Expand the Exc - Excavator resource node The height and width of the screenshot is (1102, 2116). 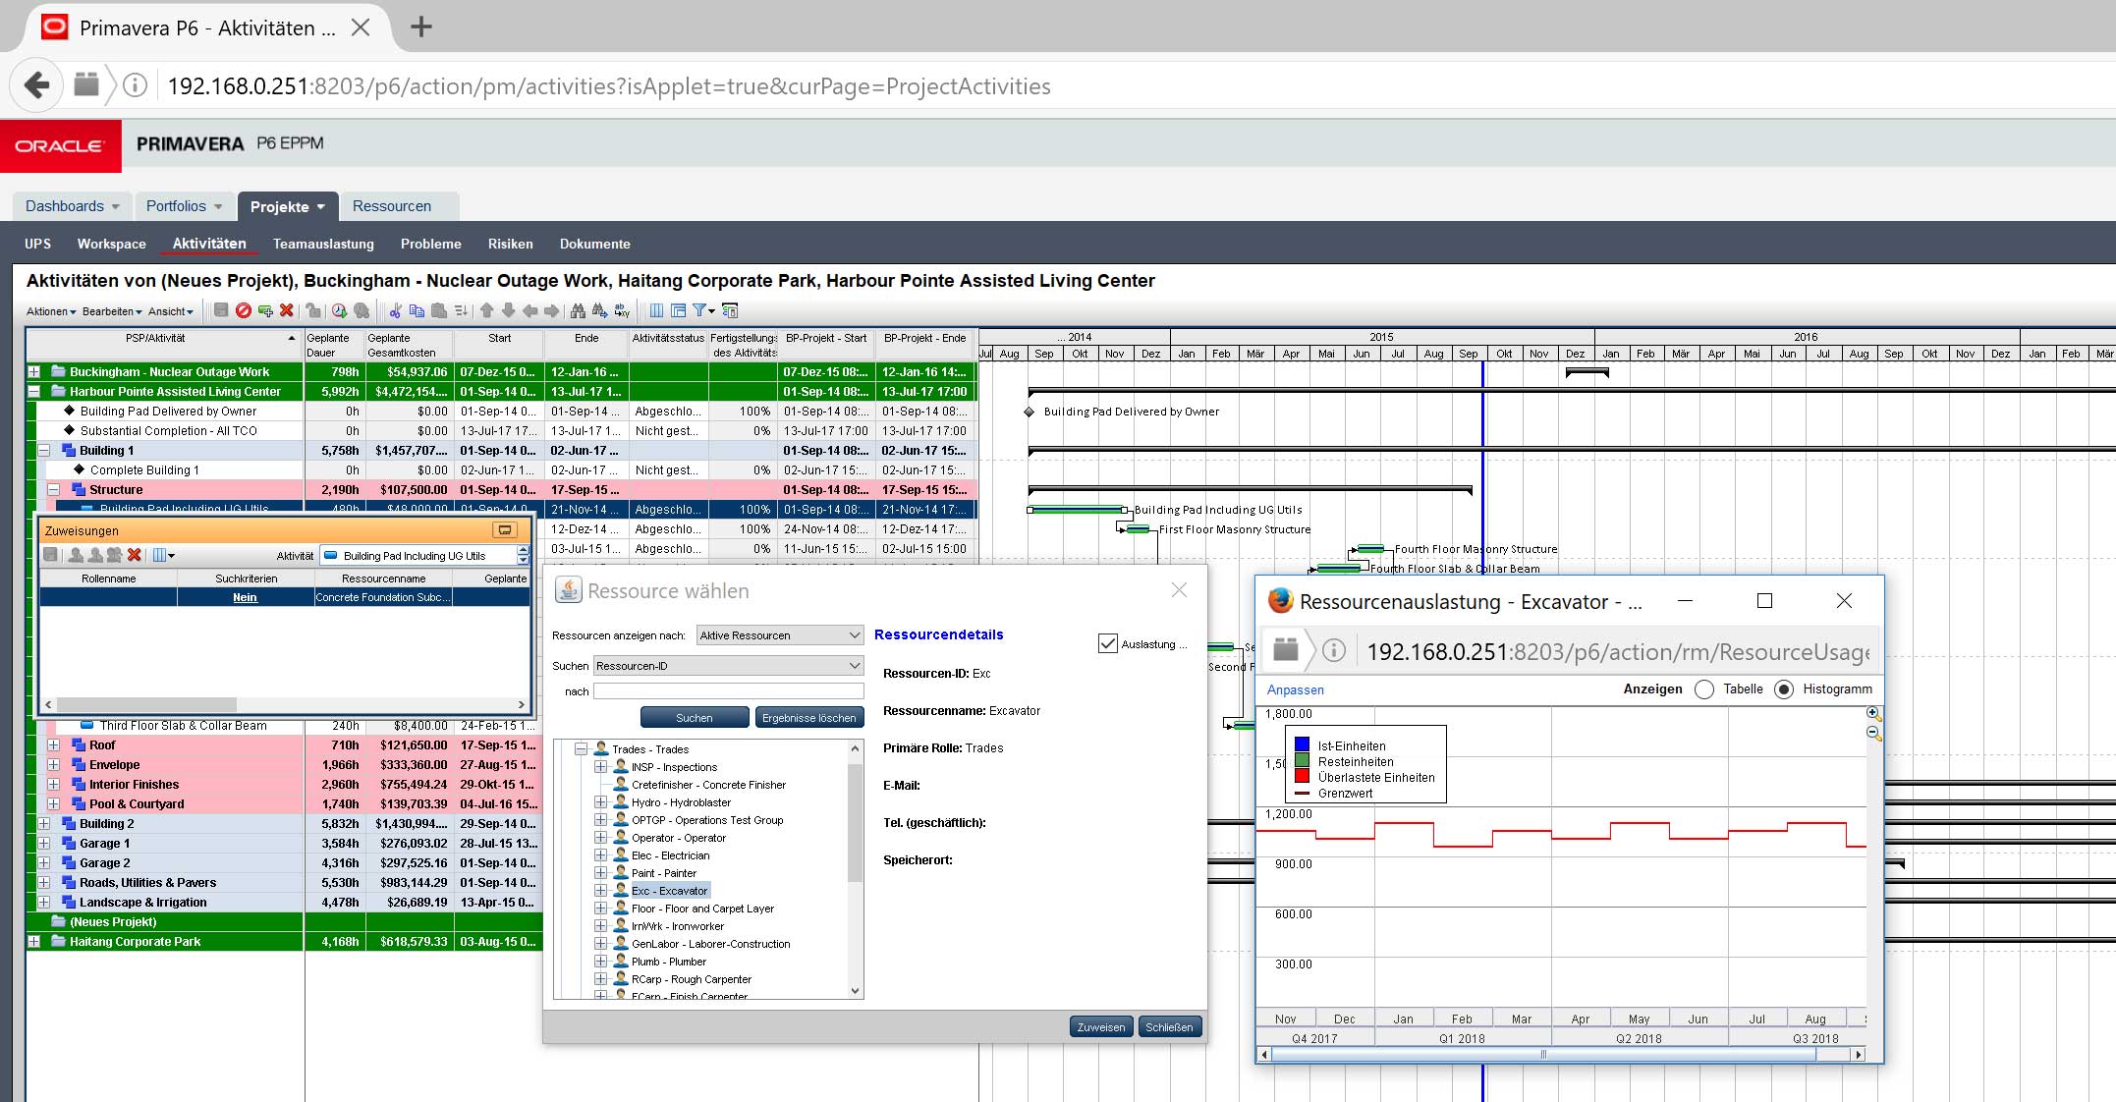coord(600,890)
